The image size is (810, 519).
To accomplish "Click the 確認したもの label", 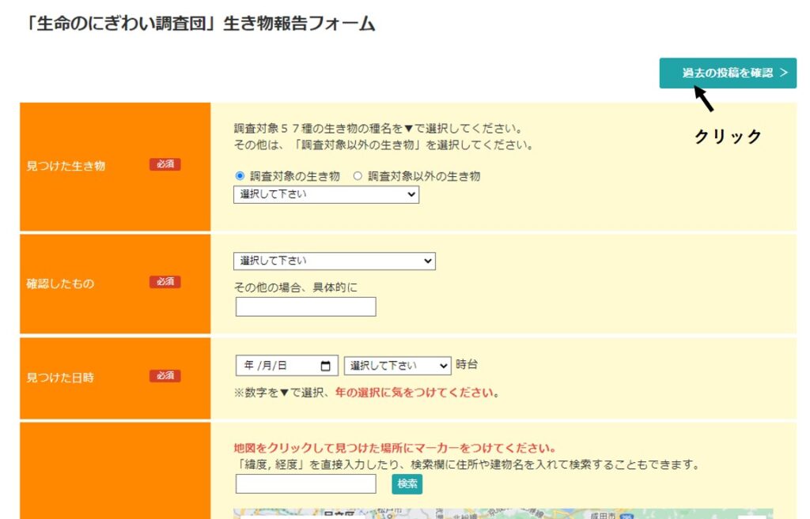I will click(x=60, y=284).
